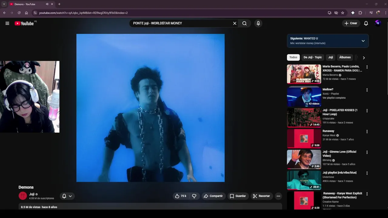This screenshot has width=388, height=218.
Task: Select the Joji filter chip
Action: click(x=330, y=57)
